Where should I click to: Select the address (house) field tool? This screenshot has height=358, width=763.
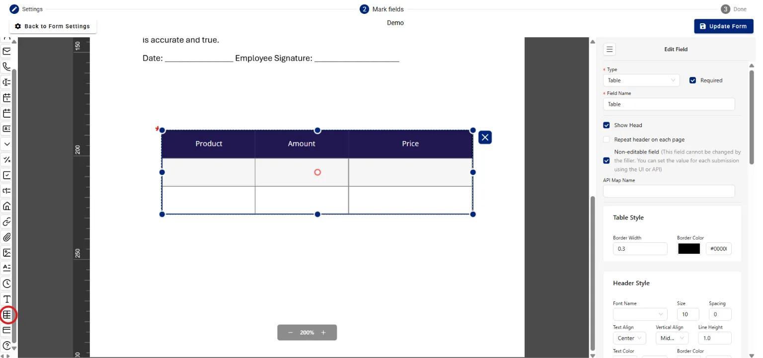click(7, 206)
